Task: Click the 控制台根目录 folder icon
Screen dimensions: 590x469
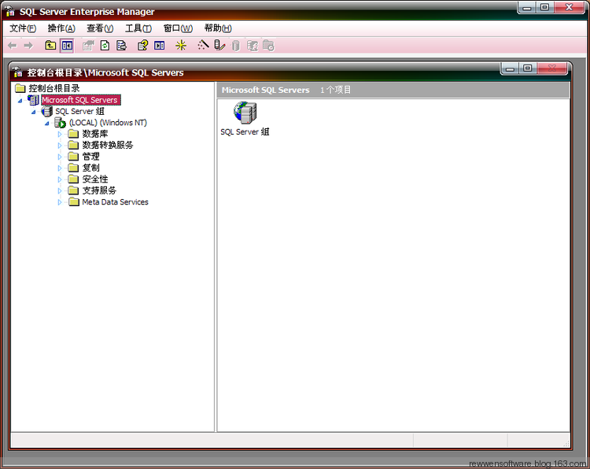Action: (20, 88)
